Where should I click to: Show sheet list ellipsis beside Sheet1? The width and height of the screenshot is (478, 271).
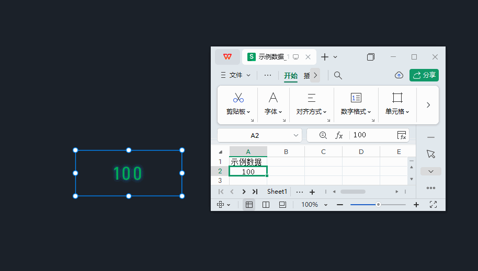pyautogui.click(x=300, y=192)
